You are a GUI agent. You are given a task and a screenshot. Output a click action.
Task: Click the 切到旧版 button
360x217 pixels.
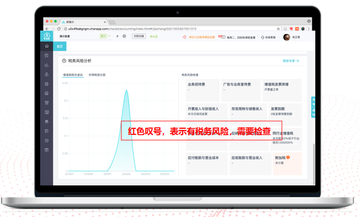tap(139, 37)
